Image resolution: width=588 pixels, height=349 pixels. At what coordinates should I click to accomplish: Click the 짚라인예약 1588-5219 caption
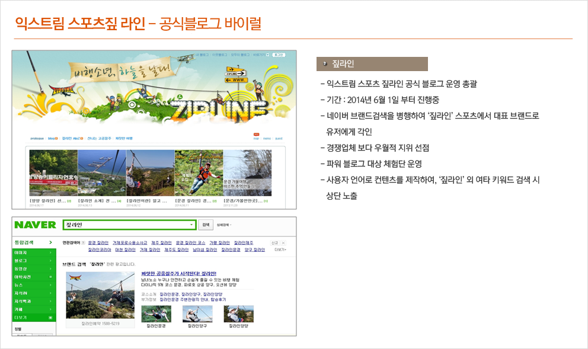pyautogui.click(x=101, y=324)
